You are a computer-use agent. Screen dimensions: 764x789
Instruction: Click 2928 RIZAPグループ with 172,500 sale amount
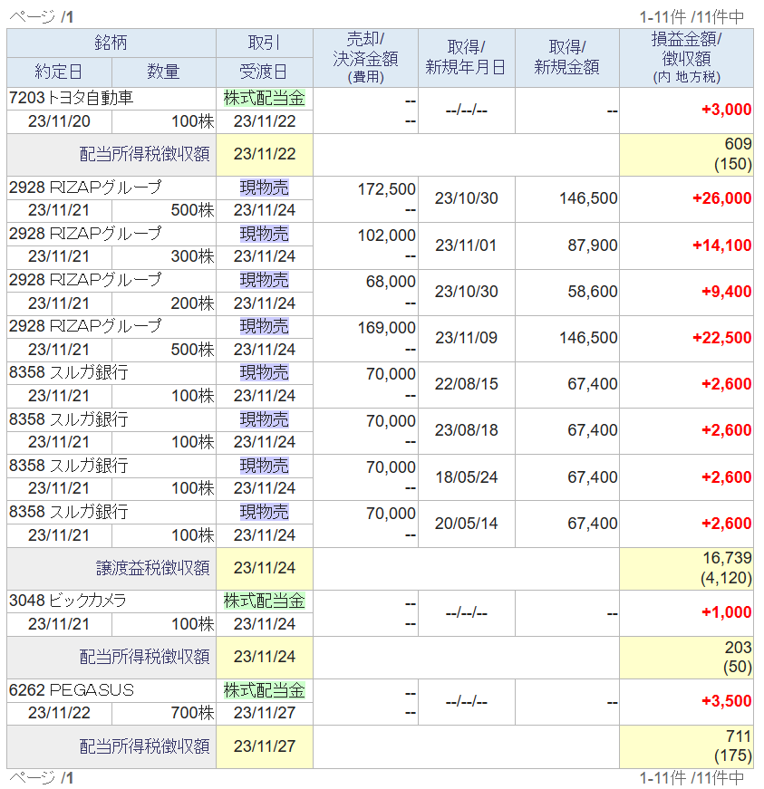(85, 188)
